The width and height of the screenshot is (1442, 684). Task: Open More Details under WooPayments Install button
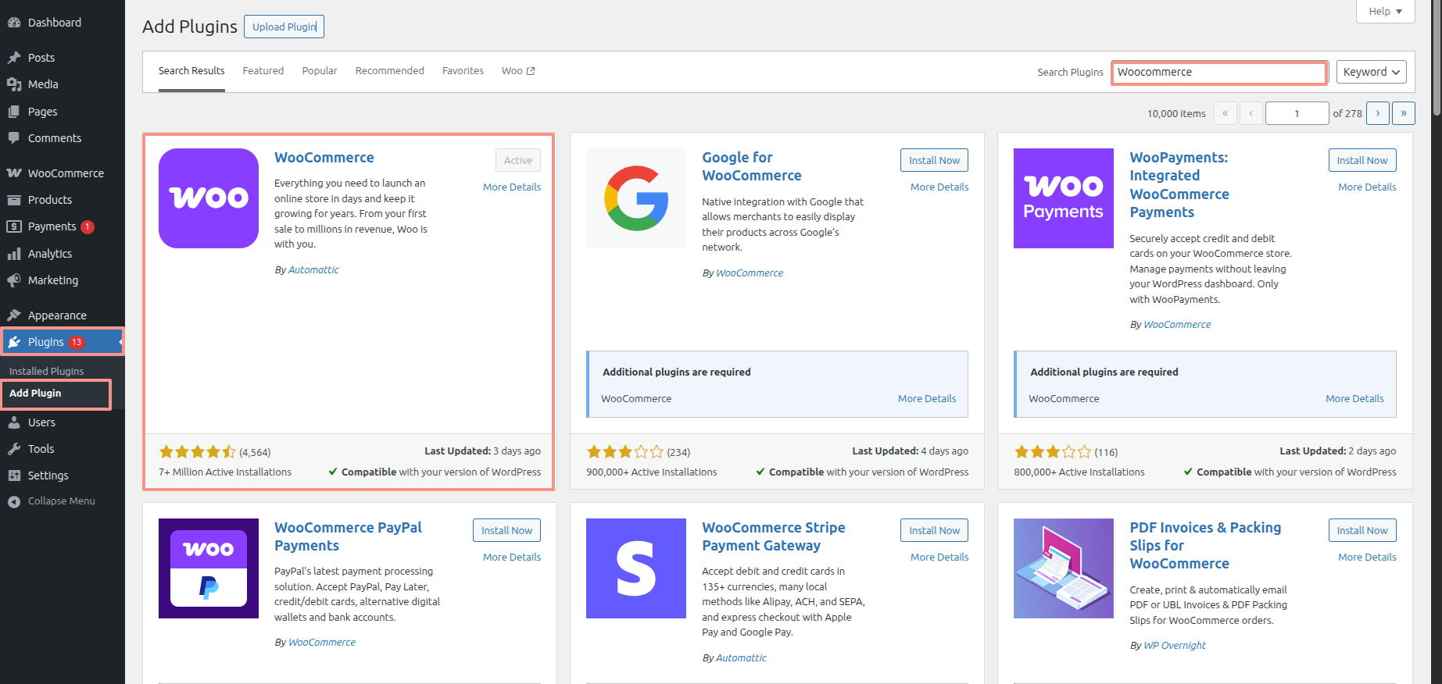1367,187
